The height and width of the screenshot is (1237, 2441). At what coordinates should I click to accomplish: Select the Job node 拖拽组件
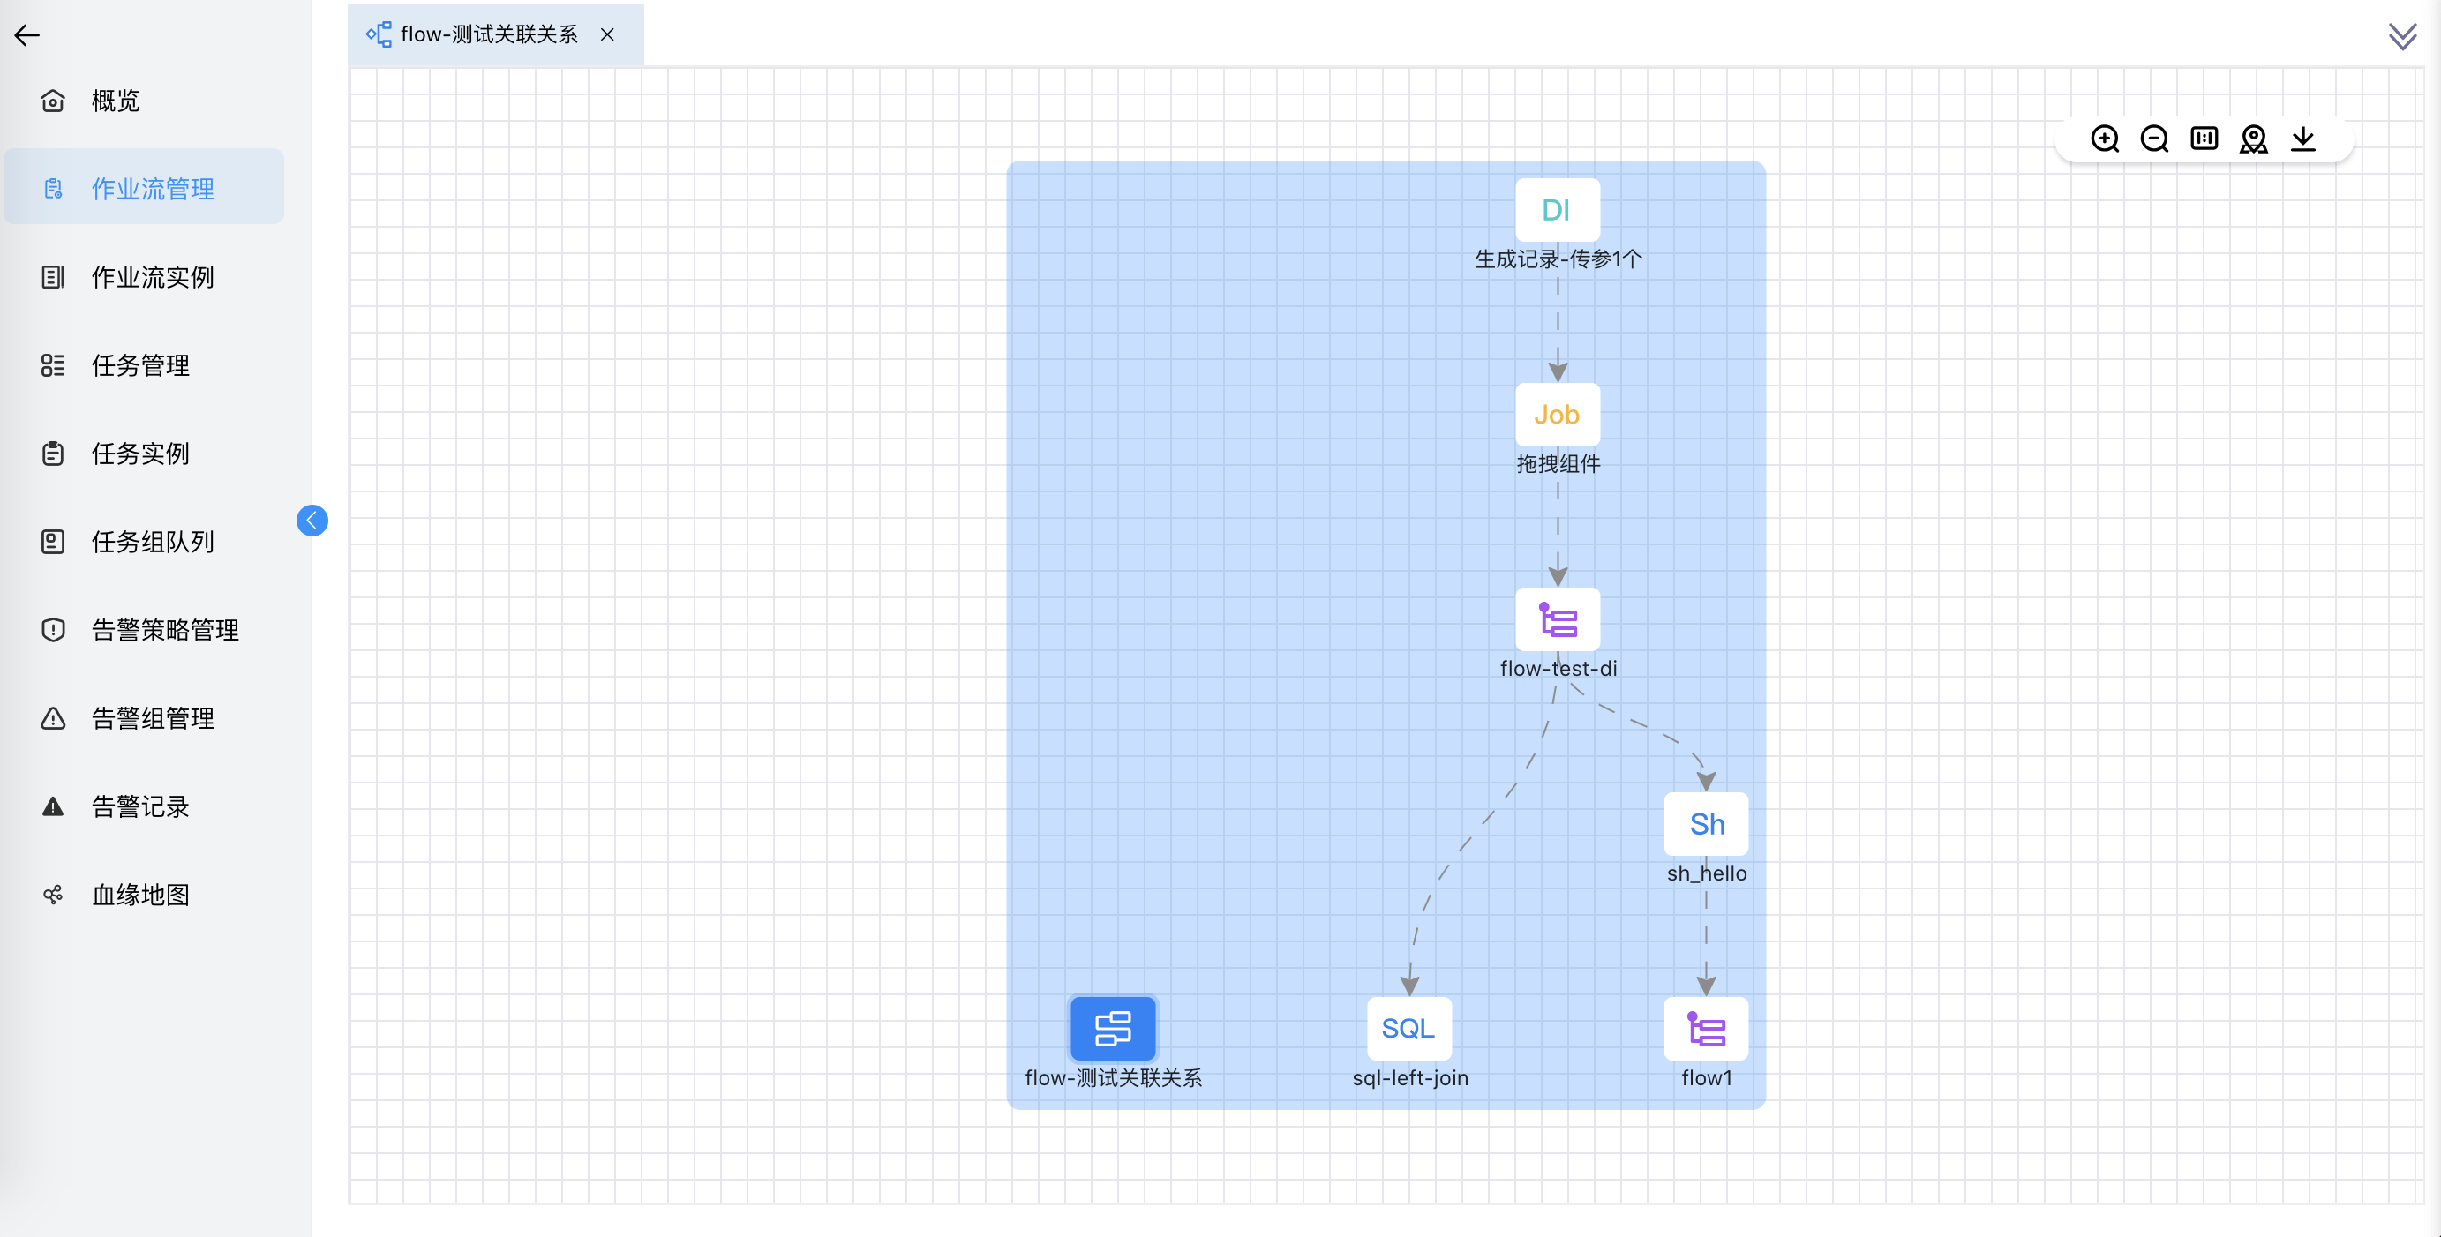coord(1557,415)
